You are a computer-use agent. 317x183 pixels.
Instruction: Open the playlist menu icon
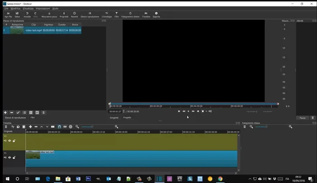[43, 113]
